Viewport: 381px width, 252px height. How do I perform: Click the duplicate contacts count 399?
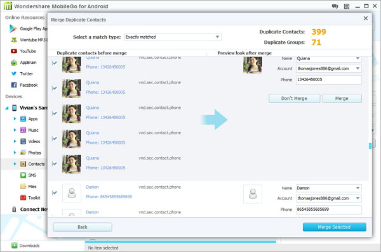coord(319,32)
